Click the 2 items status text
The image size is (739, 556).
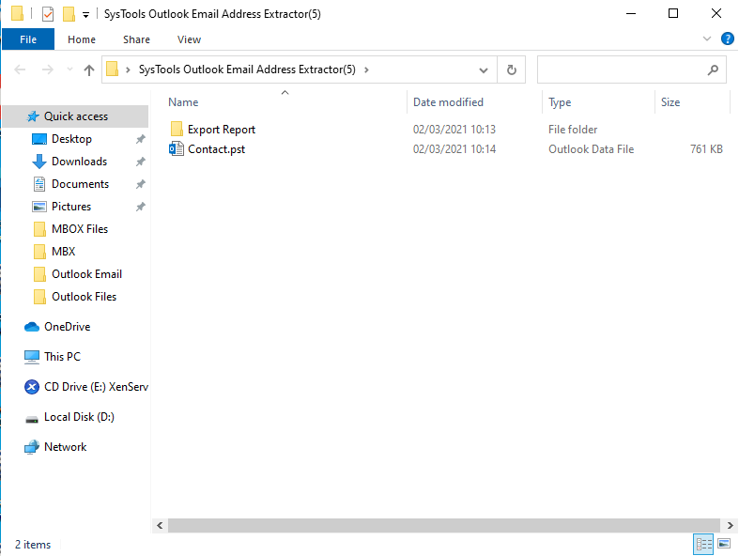point(33,545)
